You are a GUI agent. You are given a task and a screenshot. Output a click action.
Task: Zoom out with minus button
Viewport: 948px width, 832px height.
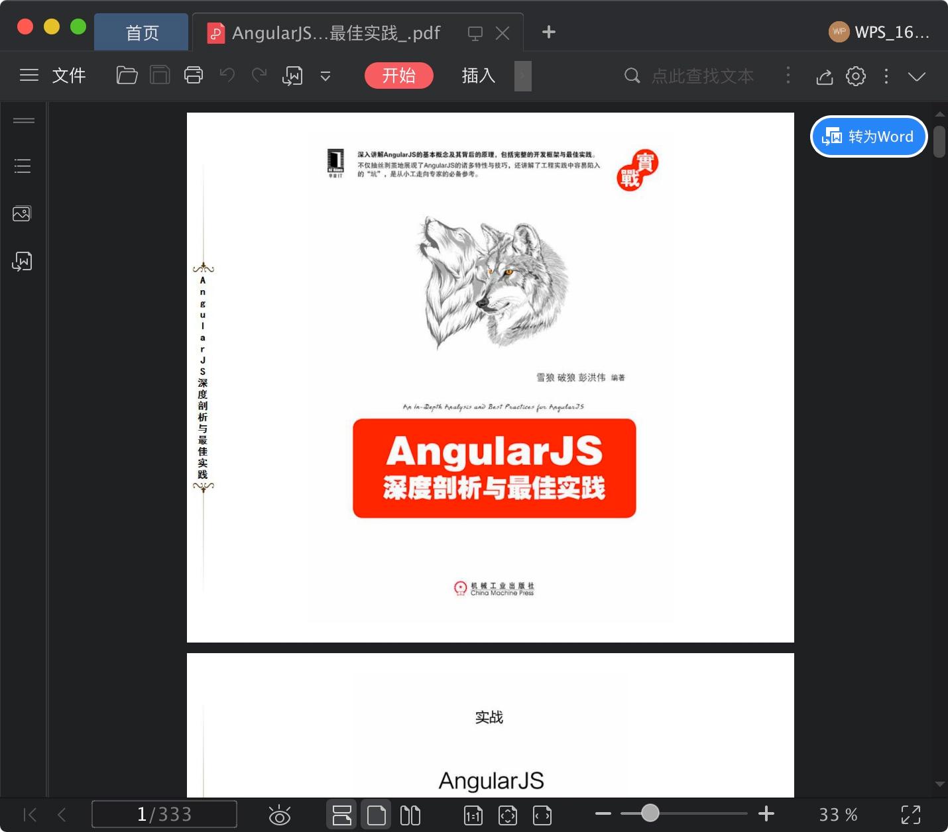(603, 813)
